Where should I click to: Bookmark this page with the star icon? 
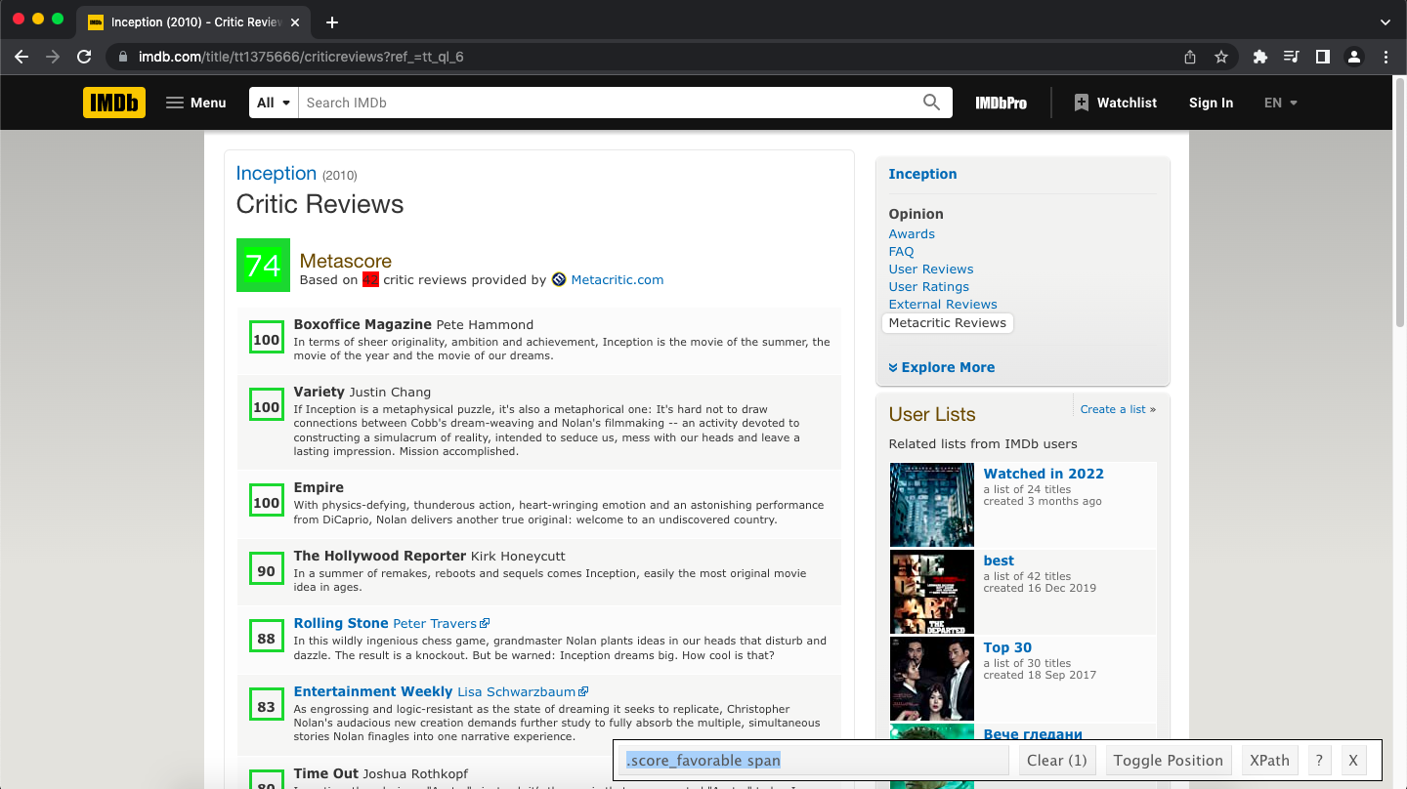pos(1221,57)
